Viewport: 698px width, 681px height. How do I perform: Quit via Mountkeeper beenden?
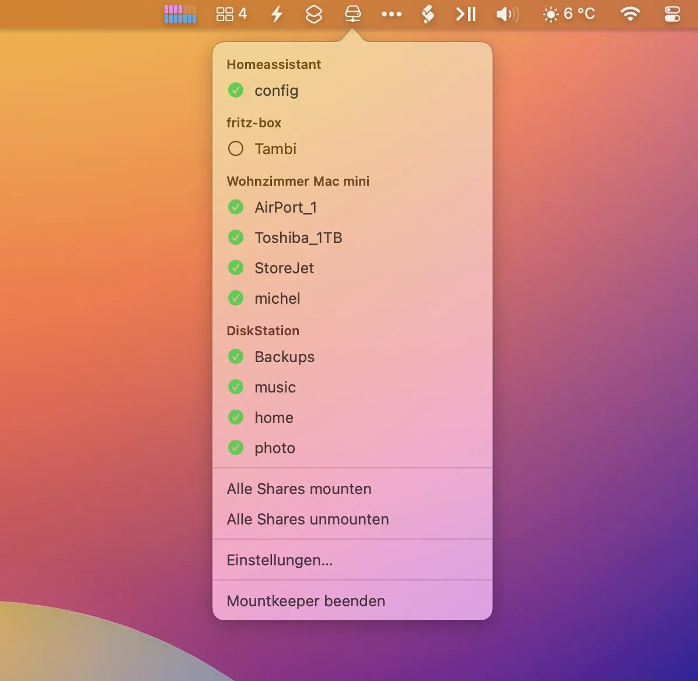pyautogui.click(x=306, y=601)
